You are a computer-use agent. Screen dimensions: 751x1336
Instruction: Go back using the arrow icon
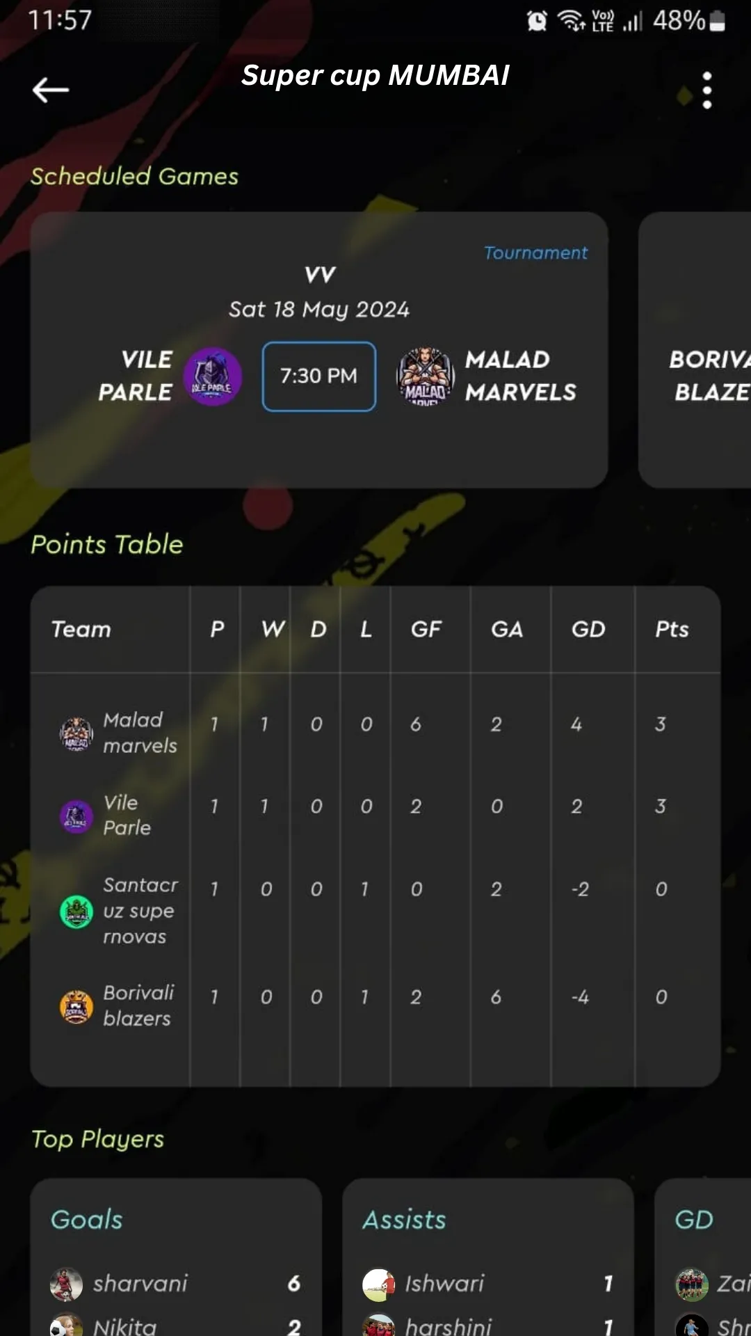pyautogui.click(x=51, y=90)
